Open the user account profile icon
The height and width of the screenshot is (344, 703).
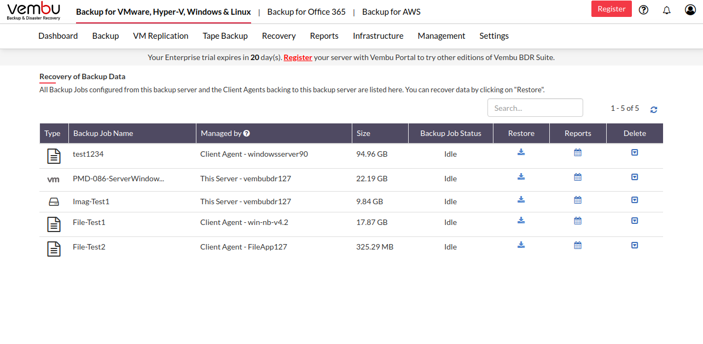[x=690, y=10]
